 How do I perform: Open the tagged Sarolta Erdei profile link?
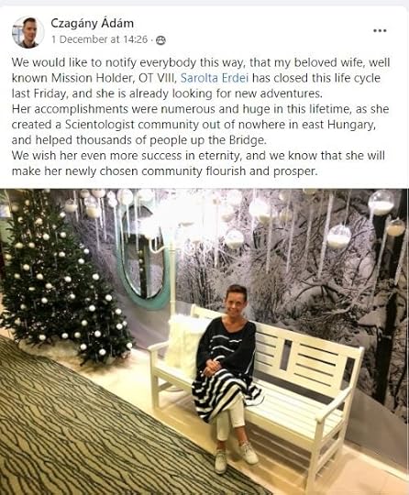pos(215,78)
